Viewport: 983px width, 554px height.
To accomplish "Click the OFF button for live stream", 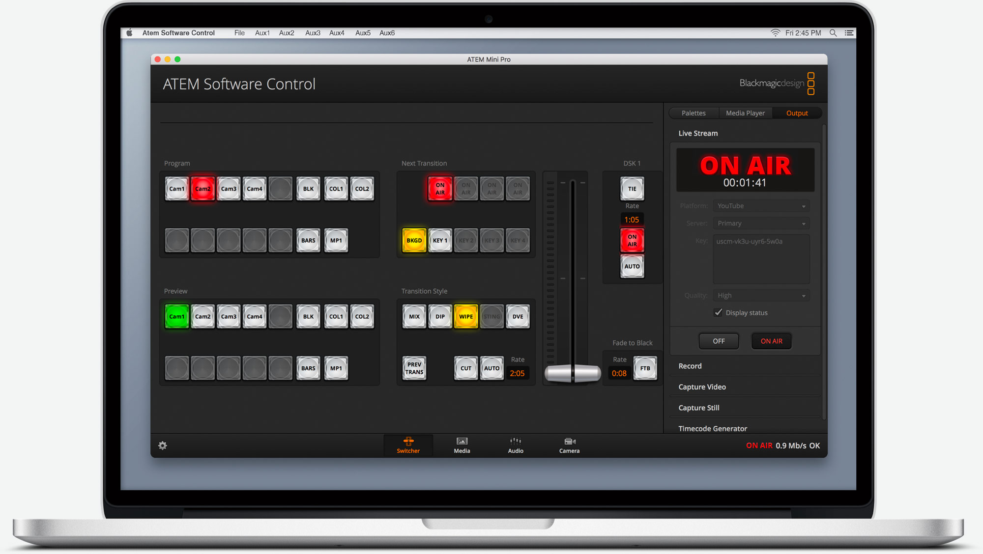I will coord(718,341).
